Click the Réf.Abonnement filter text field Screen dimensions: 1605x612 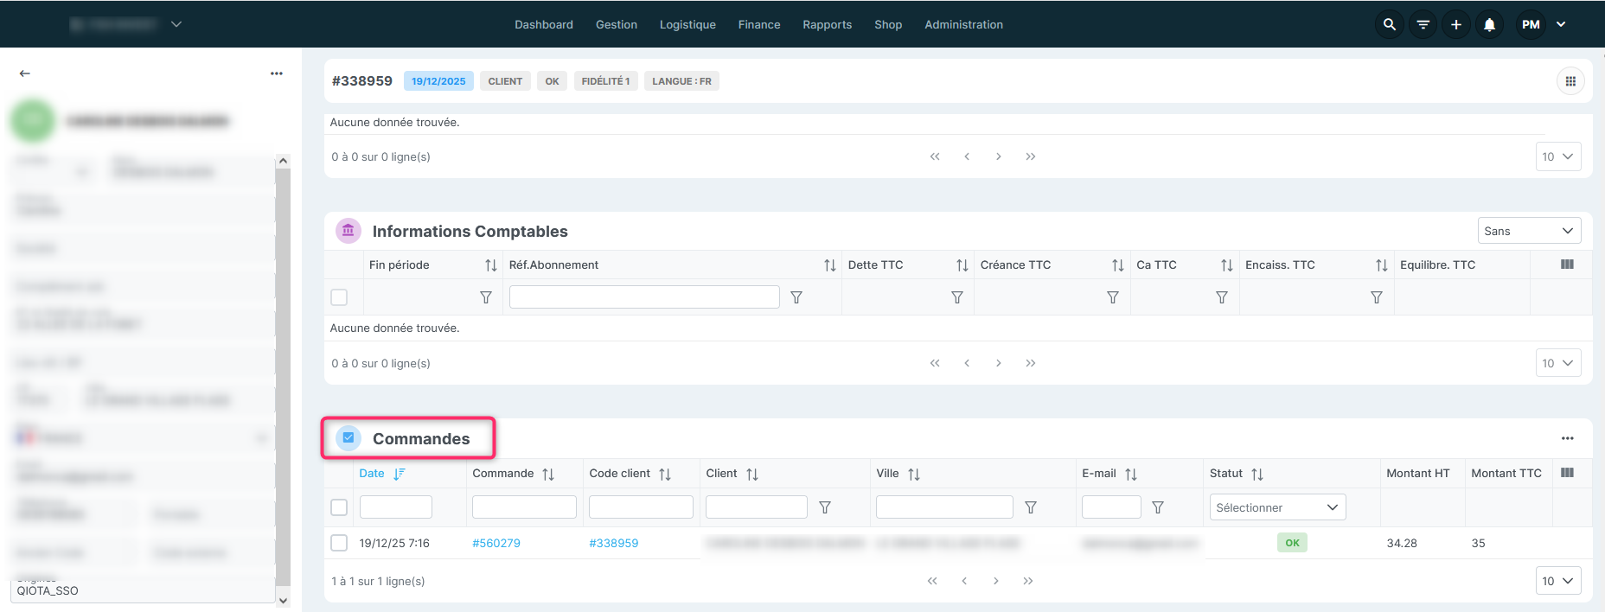click(x=644, y=296)
